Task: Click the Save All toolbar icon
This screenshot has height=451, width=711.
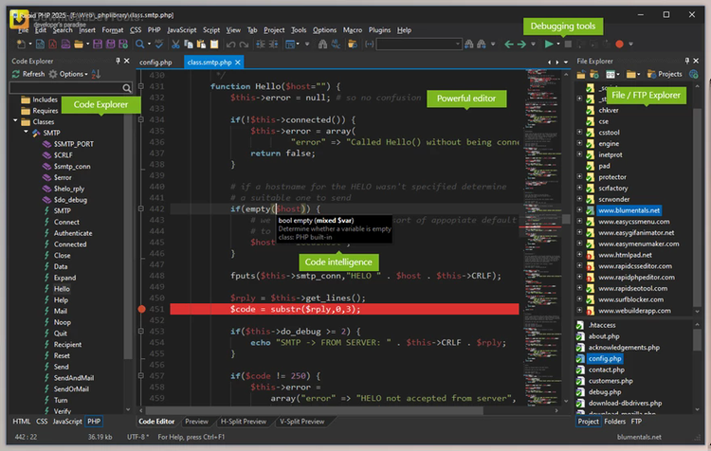Action: click(x=110, y=44)
